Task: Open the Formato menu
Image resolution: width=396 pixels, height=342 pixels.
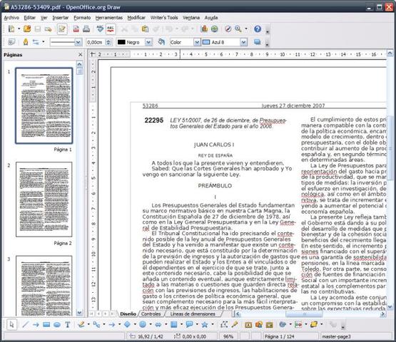Action: [x=82, y=18]
